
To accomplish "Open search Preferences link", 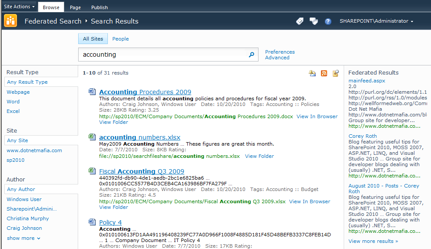I will [280, 52].
